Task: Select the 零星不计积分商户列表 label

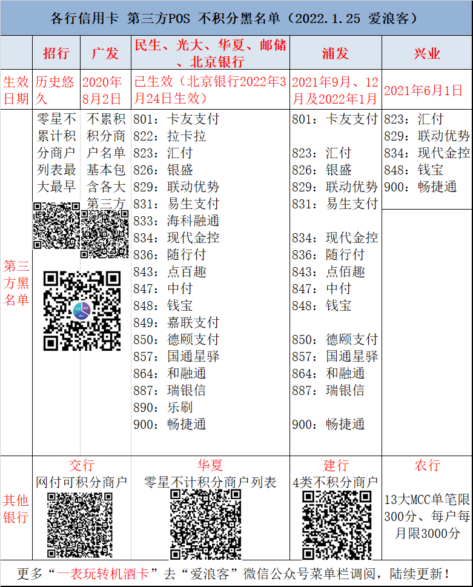Action: [210, 482]
